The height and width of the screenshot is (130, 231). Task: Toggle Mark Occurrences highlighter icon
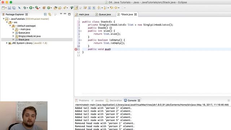click(76, 8)
